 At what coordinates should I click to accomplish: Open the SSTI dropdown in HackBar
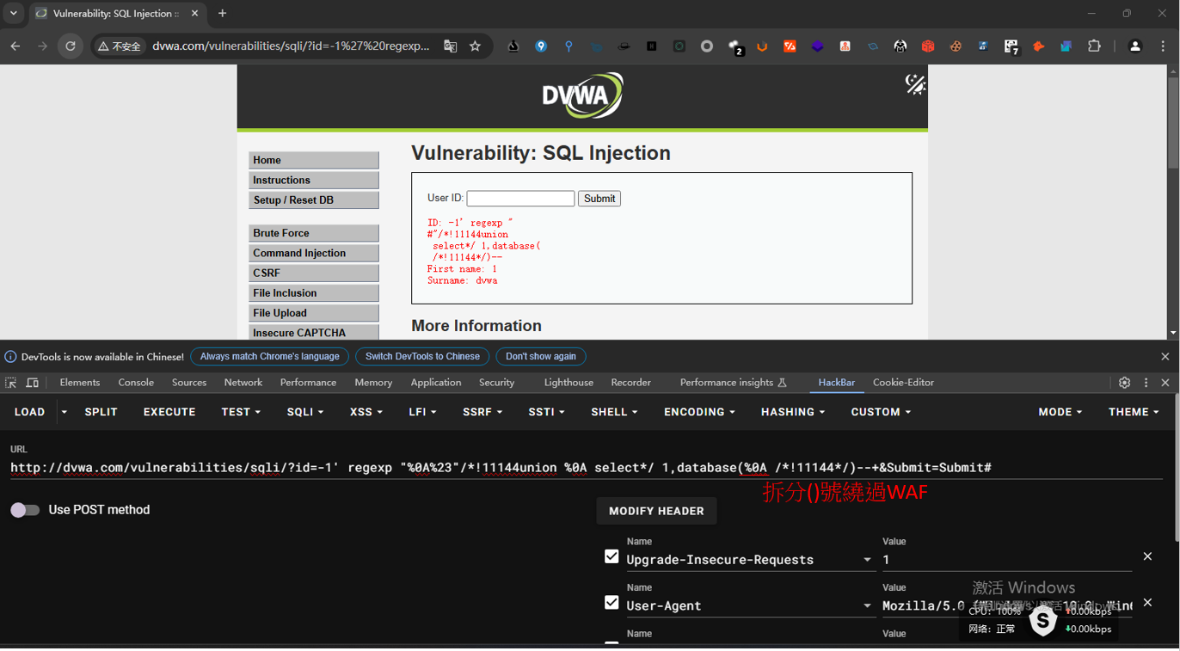pyautogui.click(x=548, y=412)
